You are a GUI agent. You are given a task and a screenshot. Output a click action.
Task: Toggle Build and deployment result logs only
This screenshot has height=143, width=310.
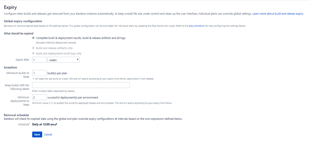34,53
